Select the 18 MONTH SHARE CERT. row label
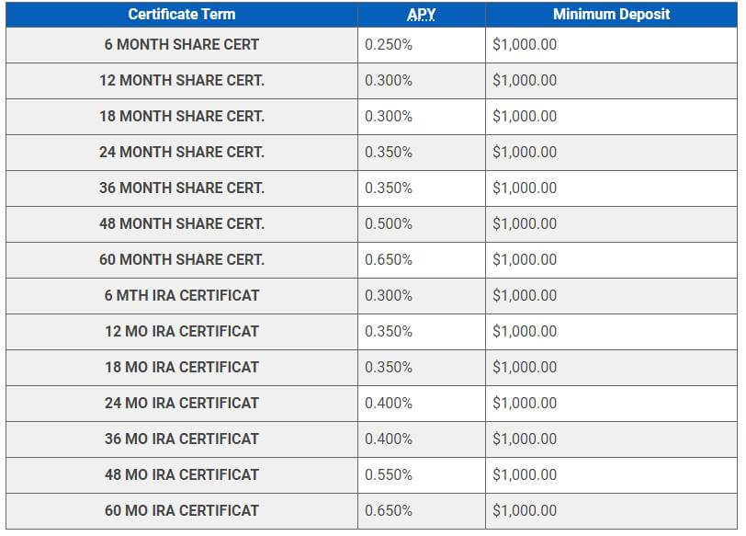Screen dimensions: 746x536 click(182, 116)
